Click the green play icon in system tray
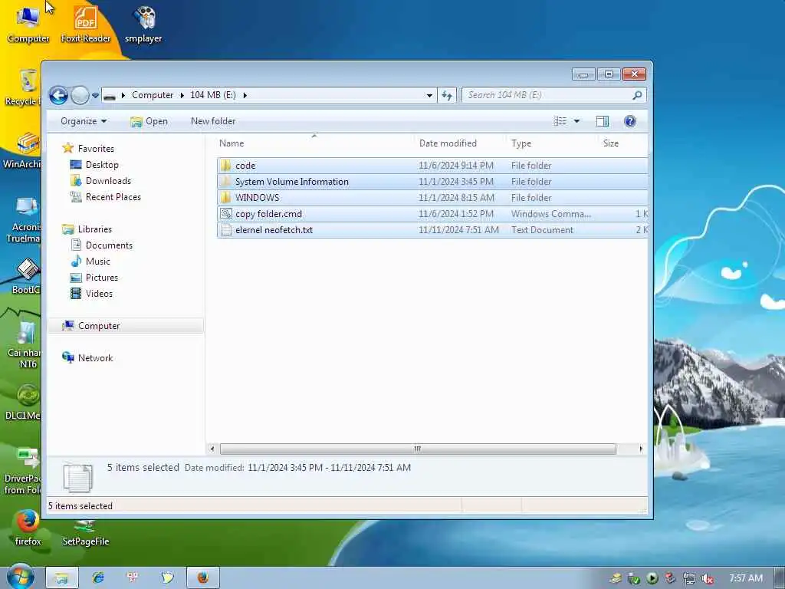Image resolution: width=785 pixels, height=589 pixels. (x=652, y=578)
